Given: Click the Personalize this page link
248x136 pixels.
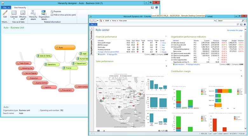Looking at the screenshot, I should coord(235,30).
